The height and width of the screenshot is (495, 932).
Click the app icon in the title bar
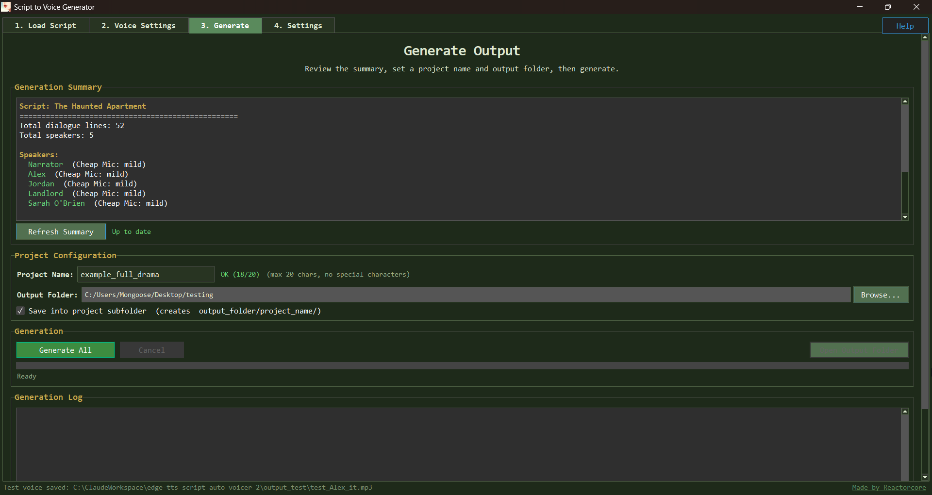click(6, 7)
